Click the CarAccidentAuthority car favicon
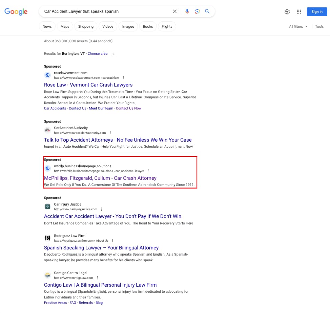The height and width of the screenshot is (313, 330). click(47, 130)
